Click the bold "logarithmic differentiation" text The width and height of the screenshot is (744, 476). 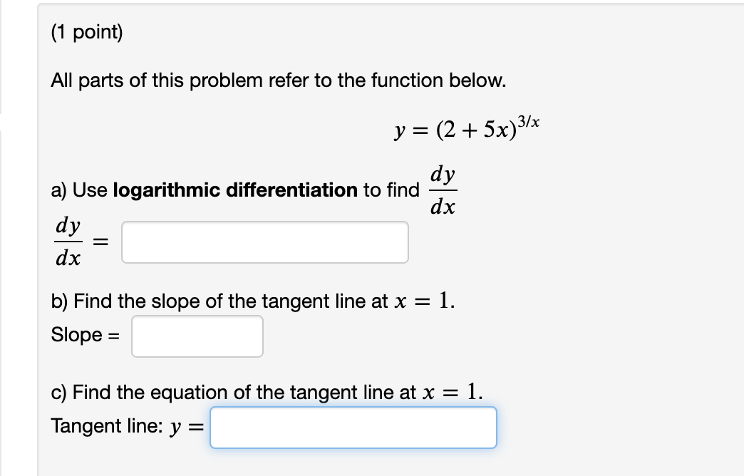(235, 190)
